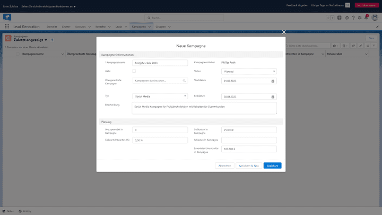Viewport: 382px width, 215px height.
Task: Click into the Istkosten in Kampagne field
Action: (249, 140)
